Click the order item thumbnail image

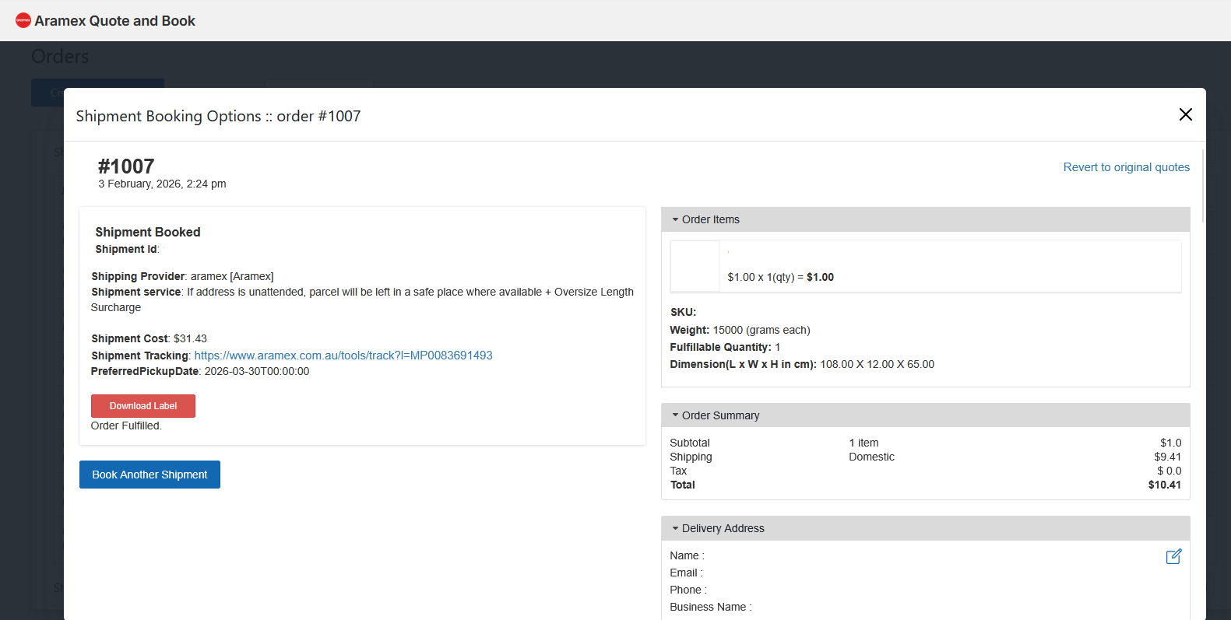tap(695, 266)
